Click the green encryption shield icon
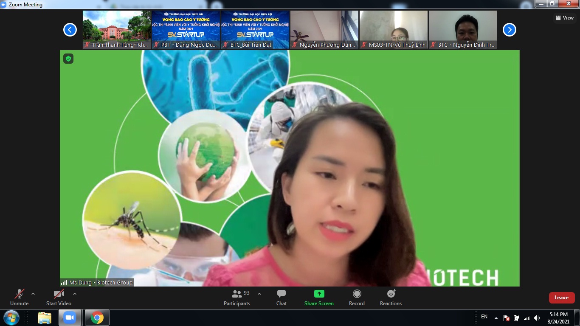The width and height of the screenshot is (580, 326). click(x=68, y=59)
